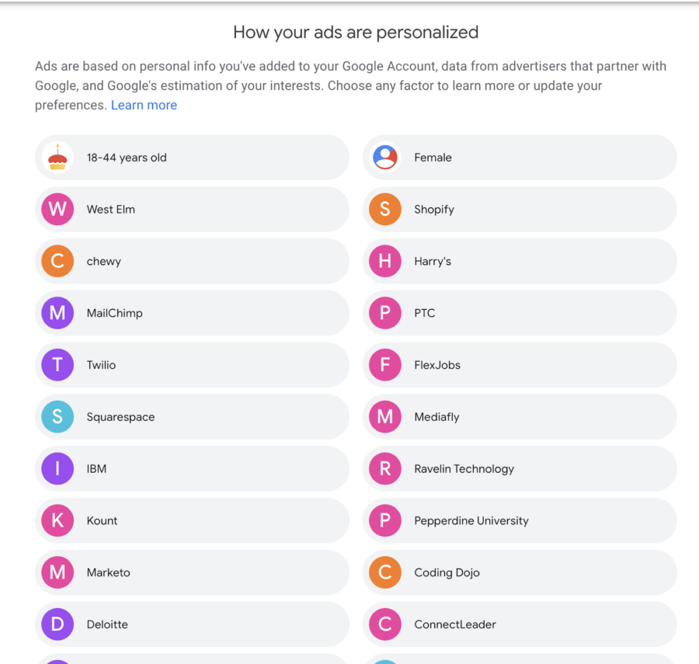This screenshot has height=664, width=699.
Task: Choose the Pepperdine University entry
Action: 520,520
